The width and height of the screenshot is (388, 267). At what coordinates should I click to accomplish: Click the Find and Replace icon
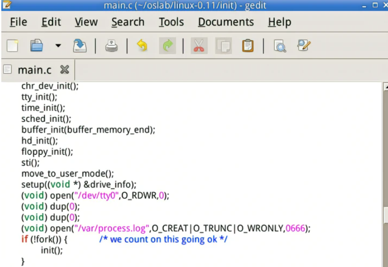[x=304, y=46]
